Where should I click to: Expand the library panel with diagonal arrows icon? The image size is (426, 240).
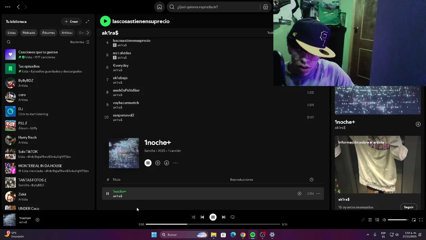(87, 22)
